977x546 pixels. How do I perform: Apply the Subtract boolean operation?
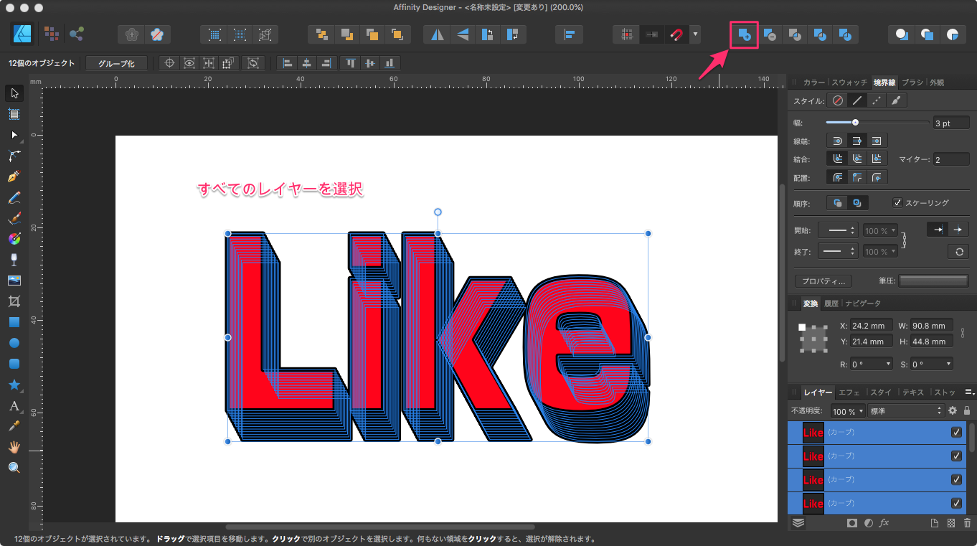(770, 34)
